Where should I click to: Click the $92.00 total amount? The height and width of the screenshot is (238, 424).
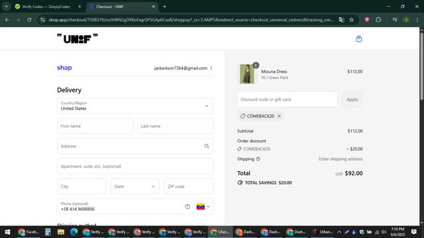click(x=354, y=173)
